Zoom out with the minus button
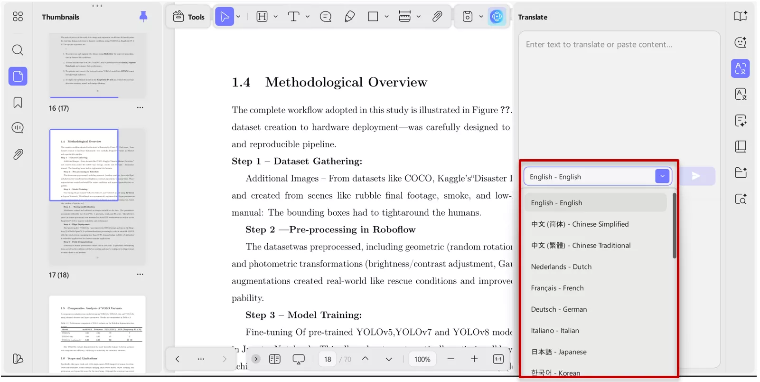The width and height of the screenshot is (760, 382). [x=450, y=359]
